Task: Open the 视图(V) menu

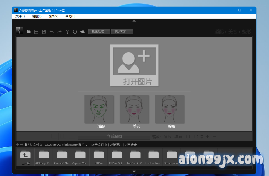Action: point(53,16)
